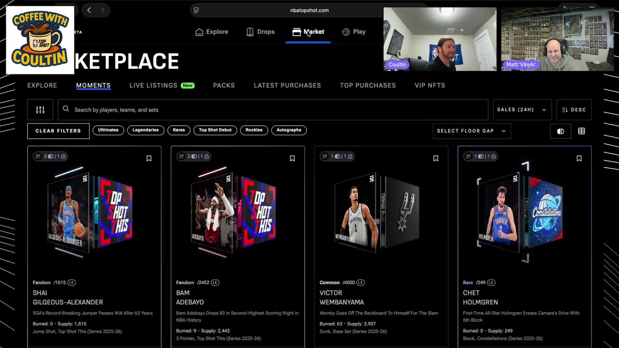Click the browser forward arrow

[103, 10]
